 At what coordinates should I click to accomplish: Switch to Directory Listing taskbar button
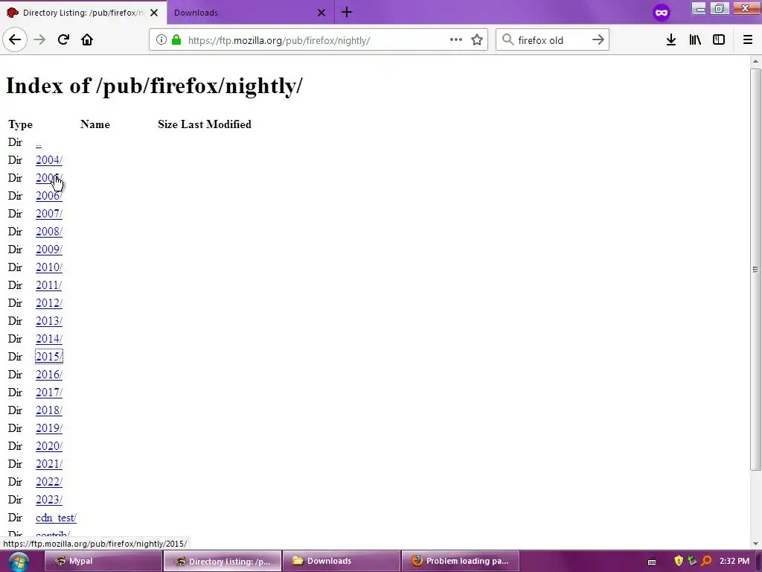pyautogui.click(x=222, y=562)
